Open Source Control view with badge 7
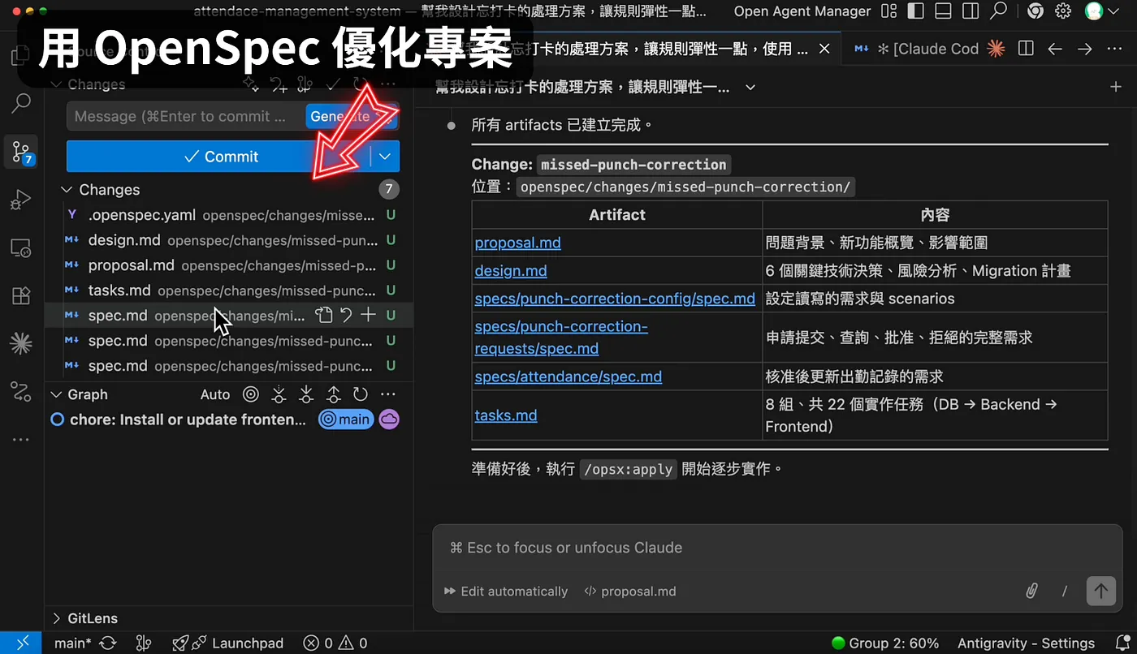The height and width of the screenshot is (654, 1137). coord(20,152)
